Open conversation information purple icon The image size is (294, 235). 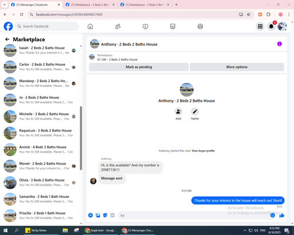279,44
